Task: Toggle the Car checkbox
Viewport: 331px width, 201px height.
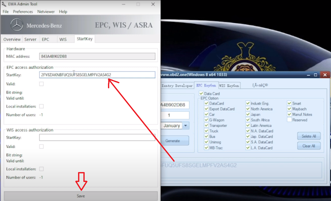Action: tap(206, 114)
